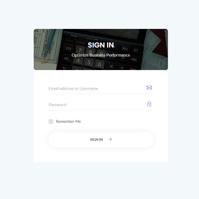Focus the Password input field
This screenshot has height=199, width=199.
coord(101,105)
